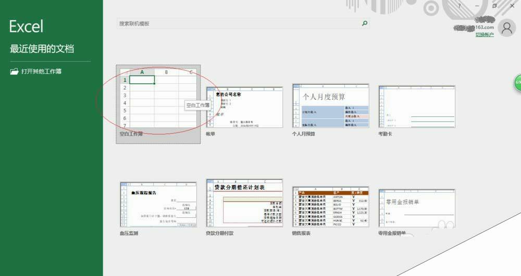The height and width of the screenshot is (276, 521).
Task: Click the user account avatar icon
Action: tap(506, 28)
